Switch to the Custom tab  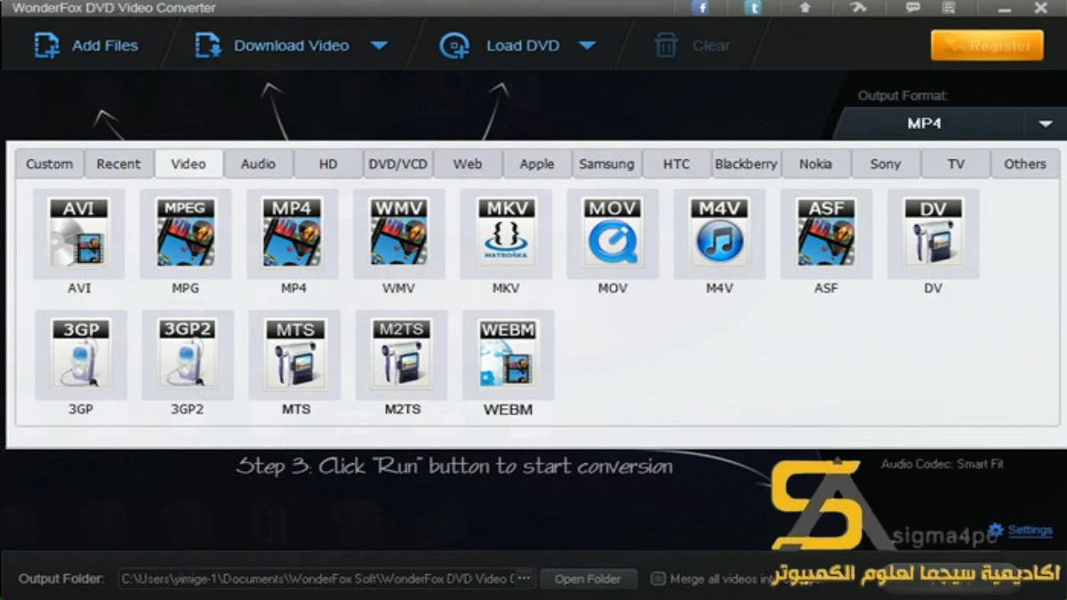click(x=50, y=164)
